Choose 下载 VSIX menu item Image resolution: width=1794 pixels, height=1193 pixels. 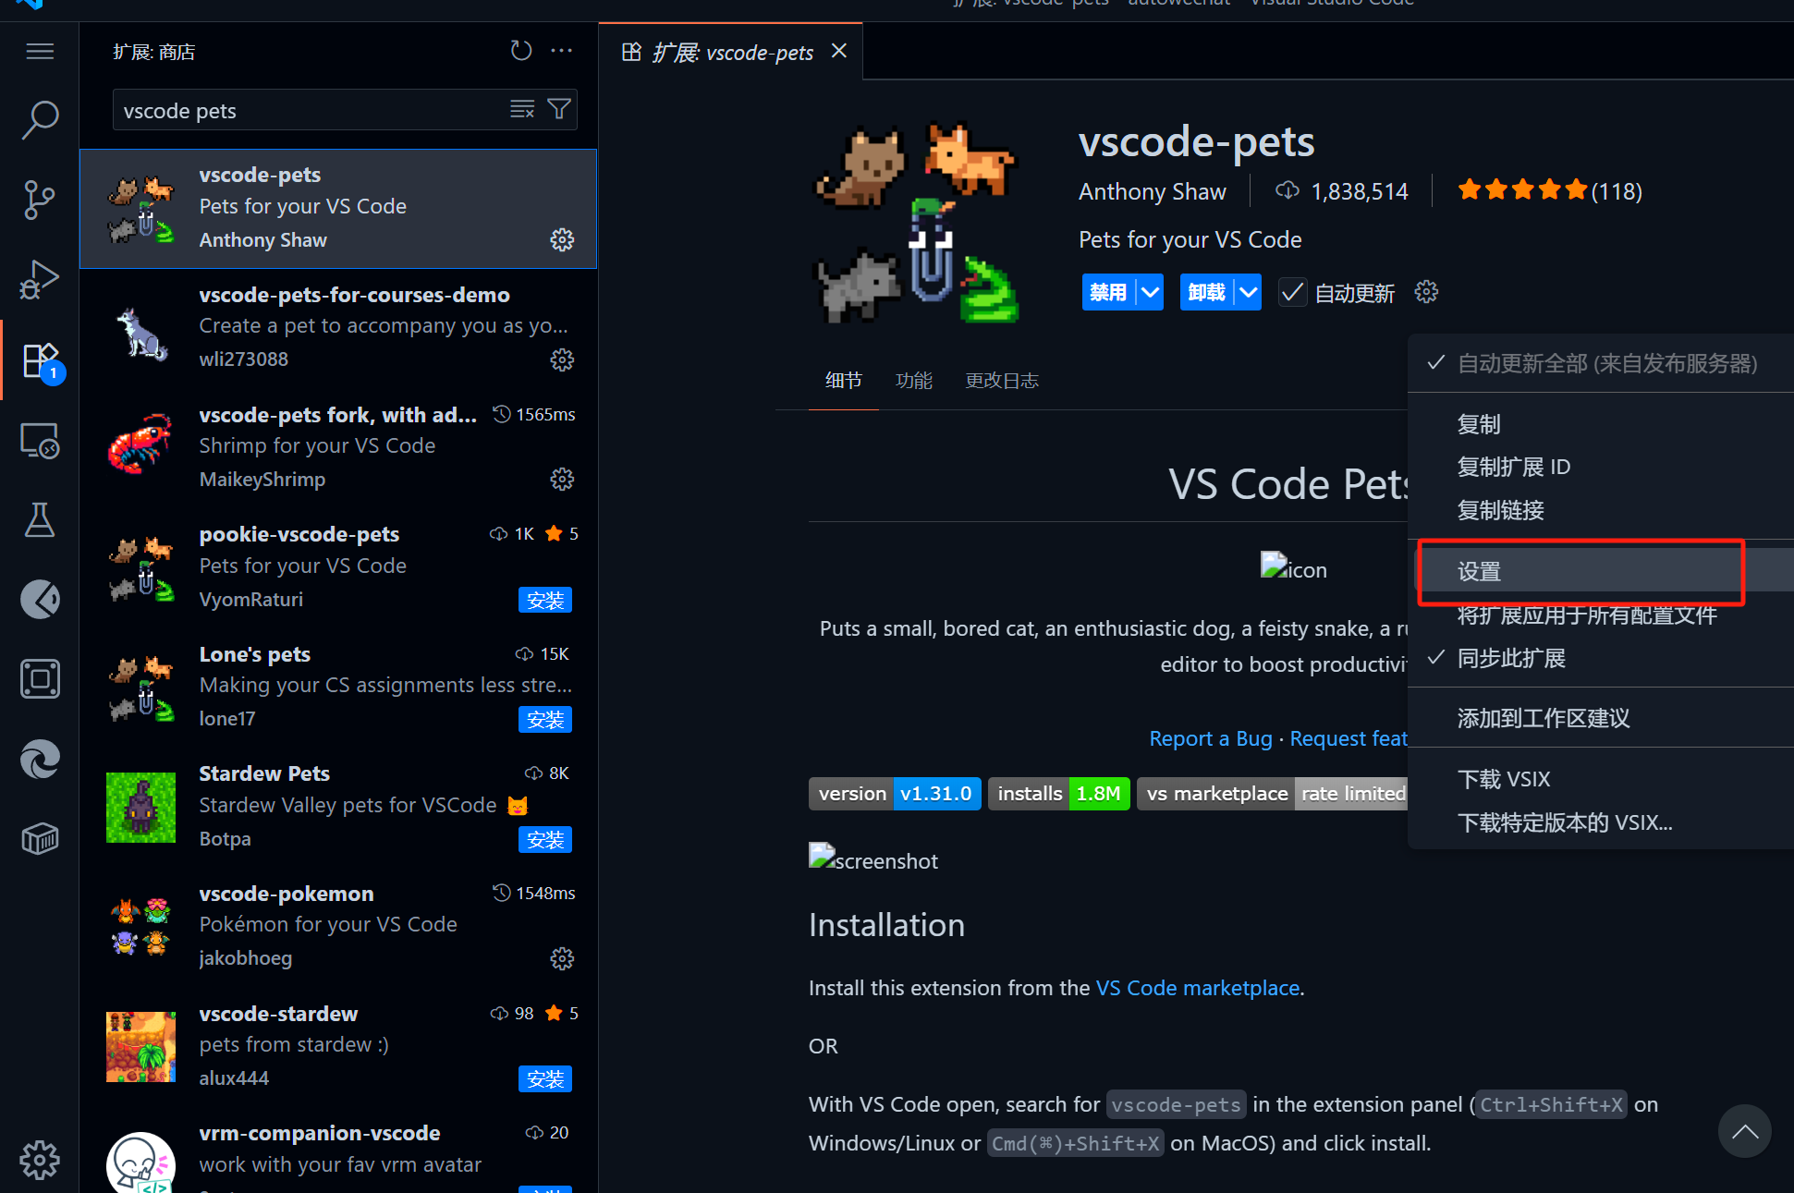click(1600, 779)
